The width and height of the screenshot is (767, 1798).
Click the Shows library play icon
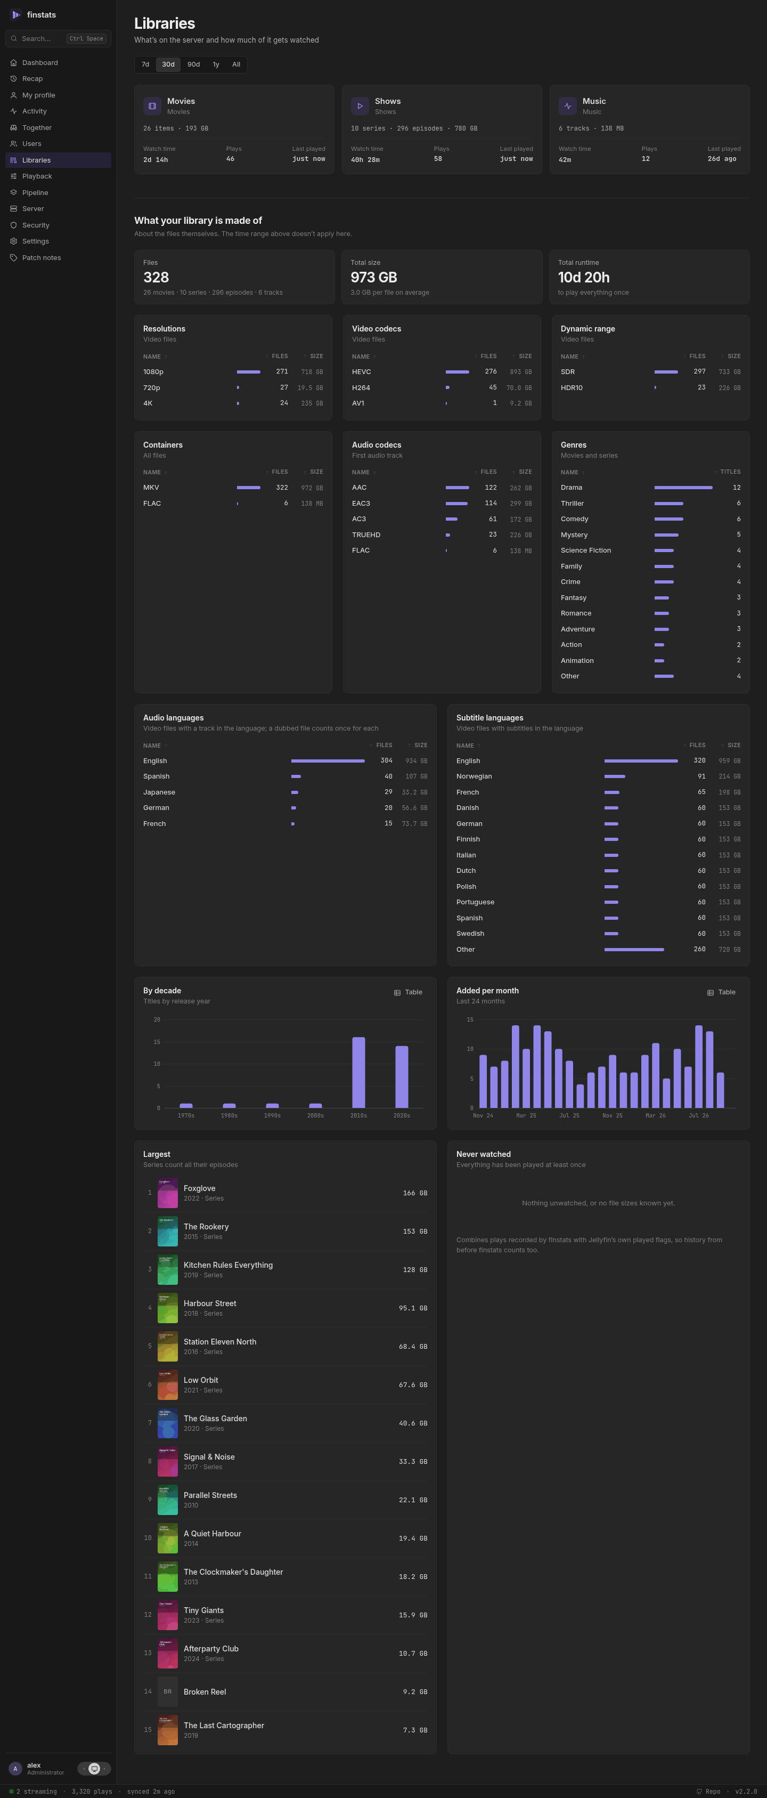pos(360,106)
